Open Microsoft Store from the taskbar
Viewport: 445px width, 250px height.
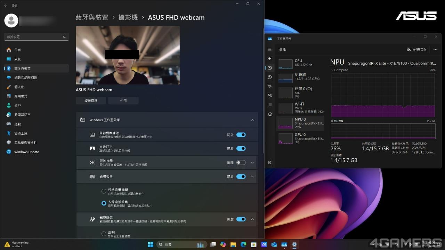point(254,244)
